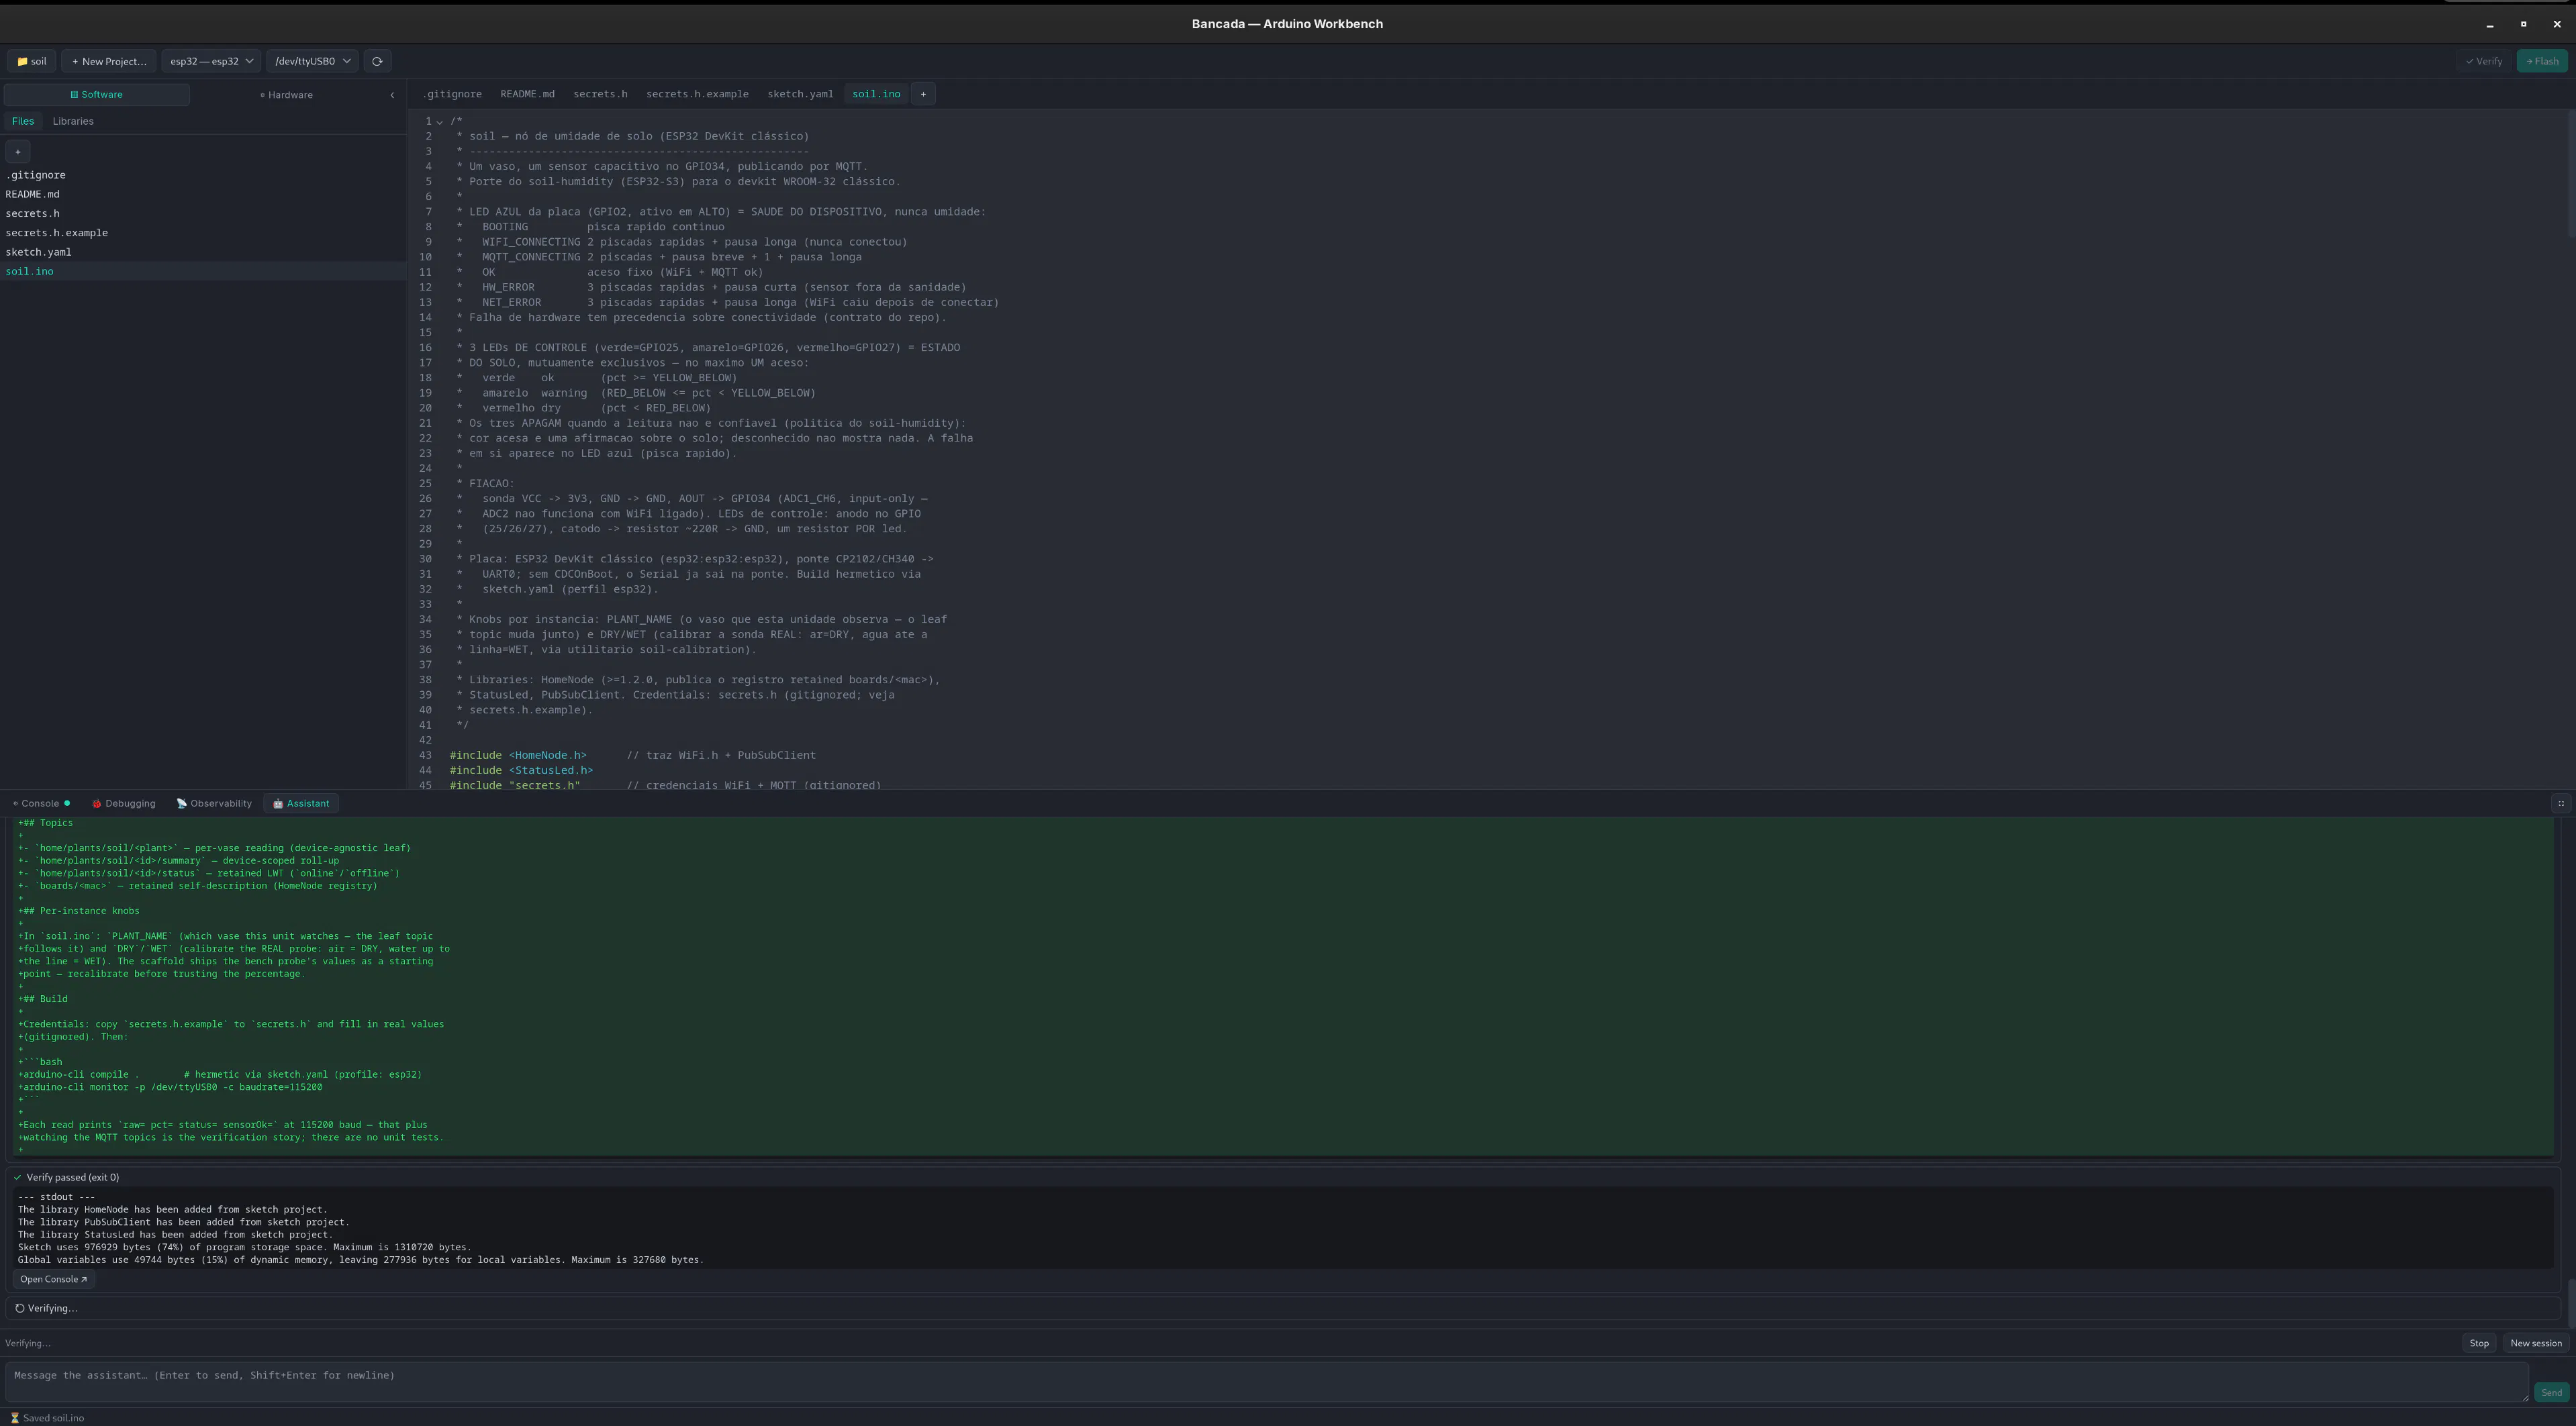
Task: Click the New Project… button
Action: [109, 61]
